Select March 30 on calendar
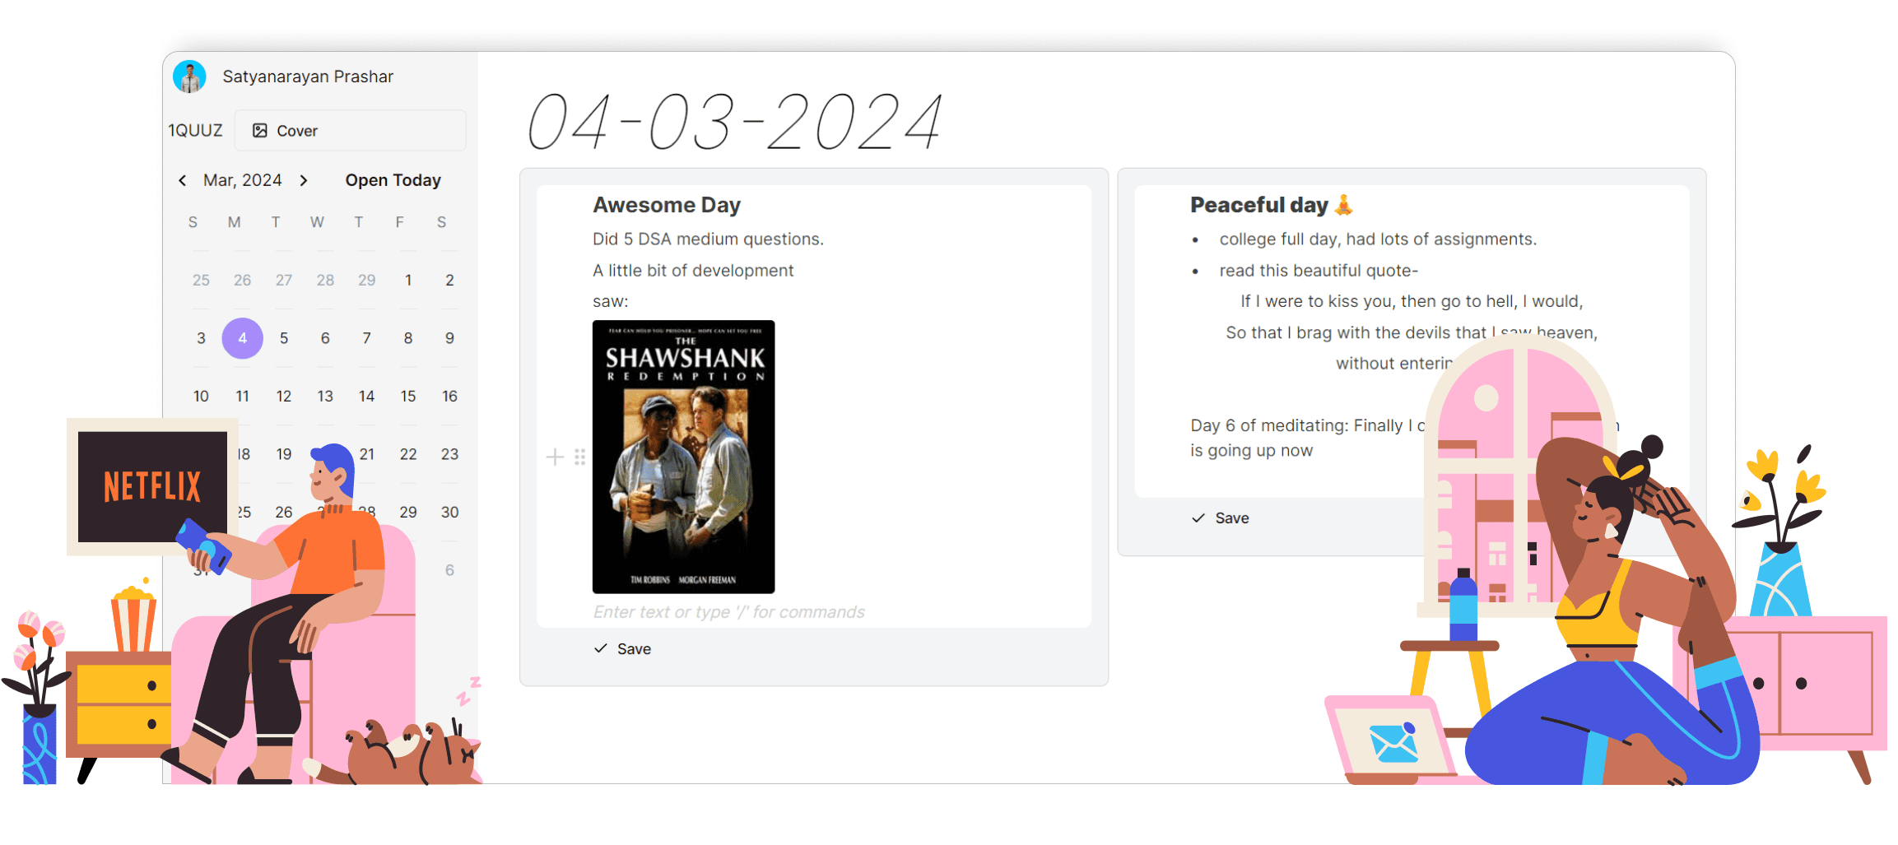This screenshot has height=845, width=1898. point(449,512)
